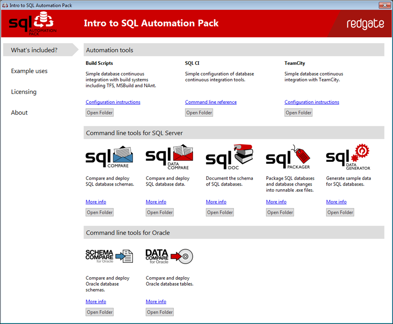Click the Schema Compare for Oracle icon
The width and height of the screenshot is (393, 324).
click(x=109, y=257)
